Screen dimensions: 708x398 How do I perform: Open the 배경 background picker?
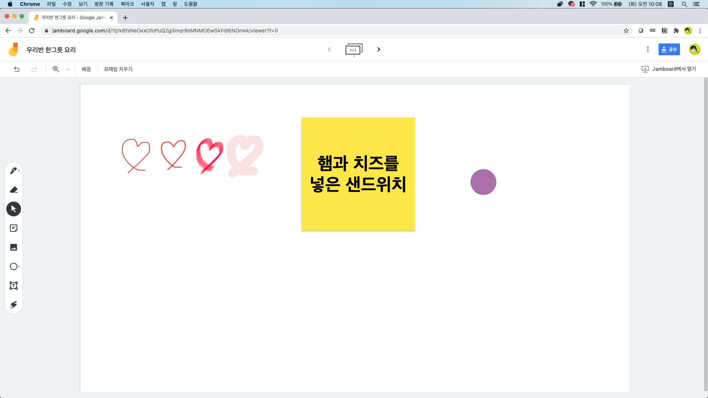point(86,69)
